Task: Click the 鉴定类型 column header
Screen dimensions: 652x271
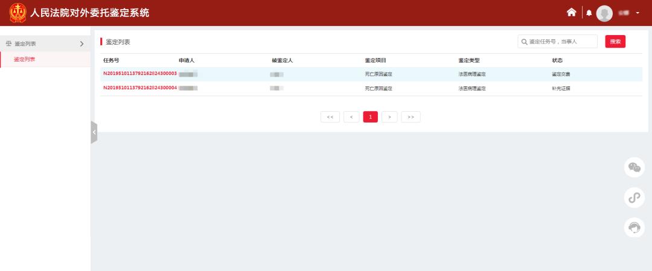Action: pos(469,61)
